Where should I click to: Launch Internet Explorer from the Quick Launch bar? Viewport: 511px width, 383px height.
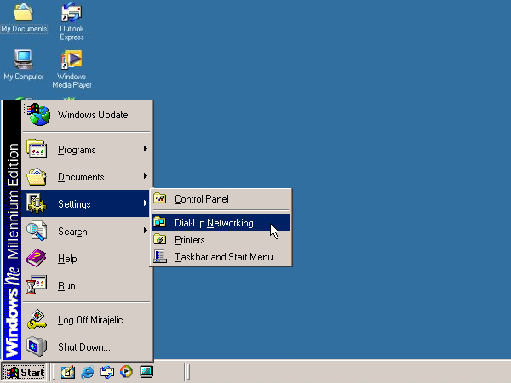pyautogui.click(x=87, y=372)
